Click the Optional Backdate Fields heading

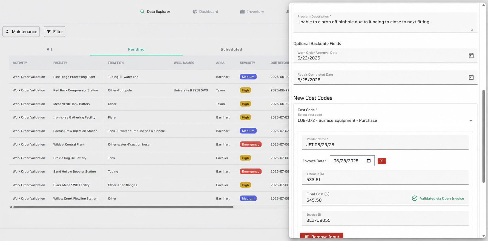[317, 43]
